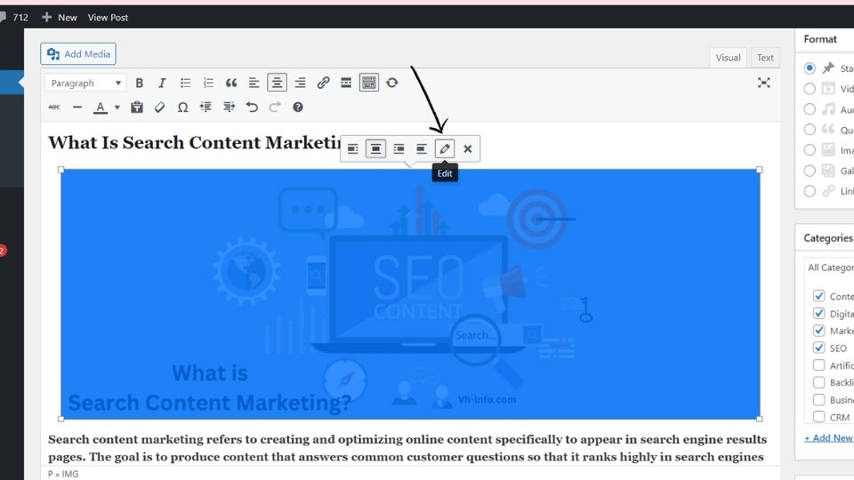Select the Standard post format radio
Image resolution: width=854 pixels, height=480 pixels.
(x=810, y=68)
